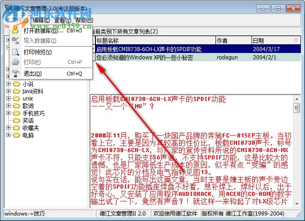This screenshot has height=221, width=305.
Task: Close the 德江文章管理 window
Action: pos(293,9)
